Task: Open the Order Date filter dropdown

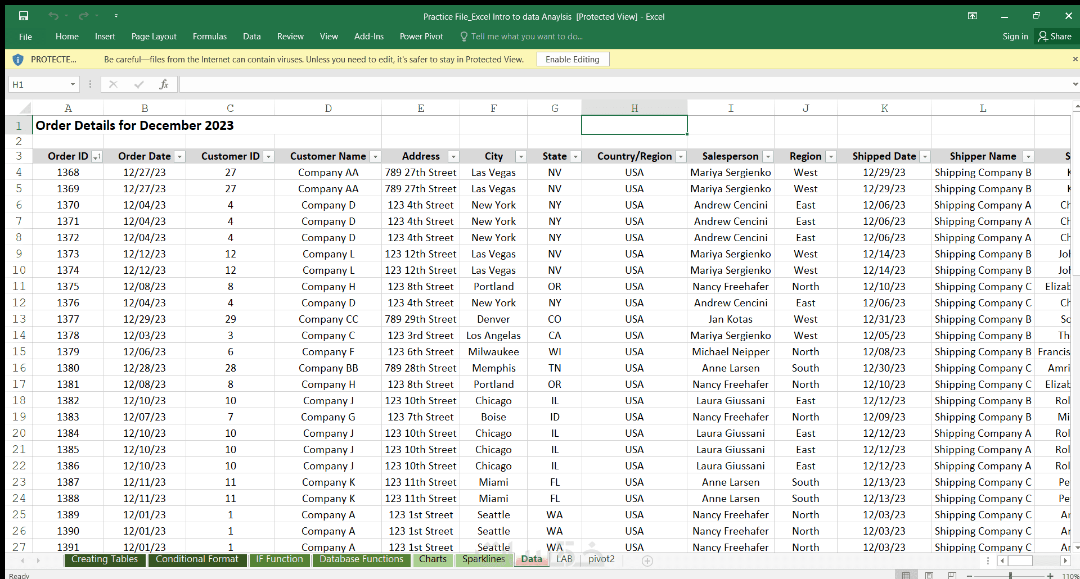Action: 179,157
